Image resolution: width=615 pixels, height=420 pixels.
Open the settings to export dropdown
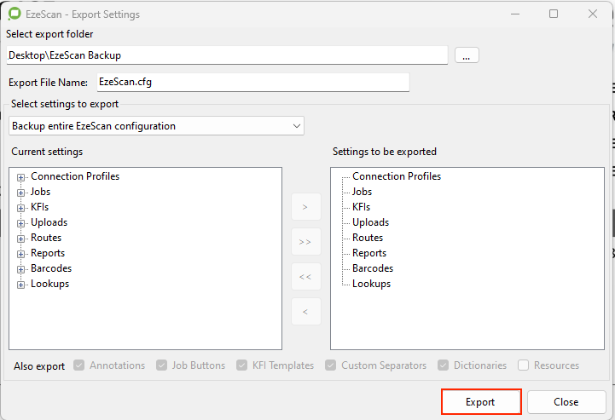pyautogui.click(x=157, y=126)
